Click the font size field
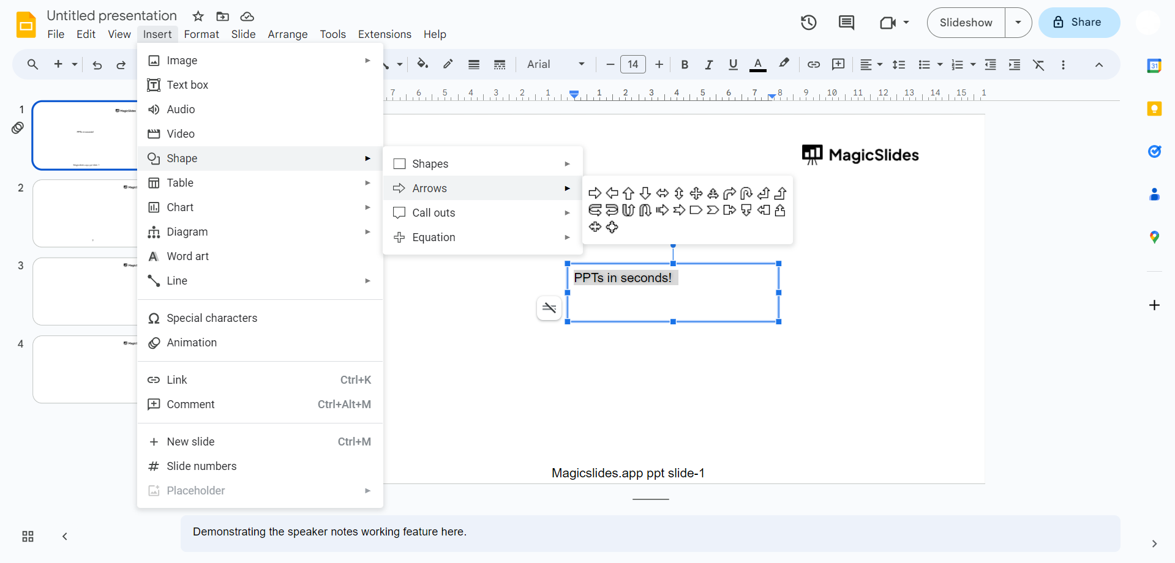1175x563 pixels. click(x=633, y=64)
